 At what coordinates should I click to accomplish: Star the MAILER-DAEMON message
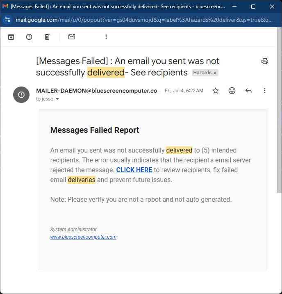[x=216, y=91]
